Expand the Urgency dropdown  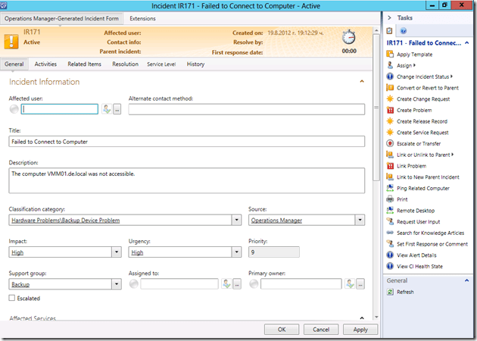click(236, 252)
